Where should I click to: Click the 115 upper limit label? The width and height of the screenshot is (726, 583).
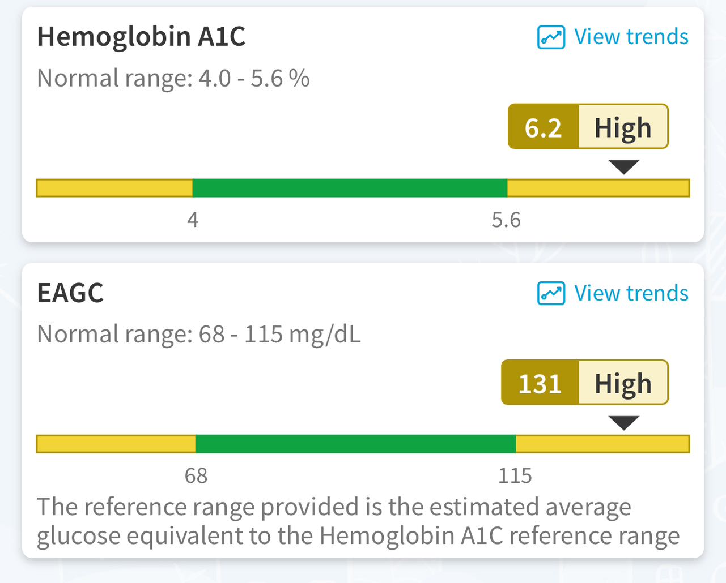515,475
